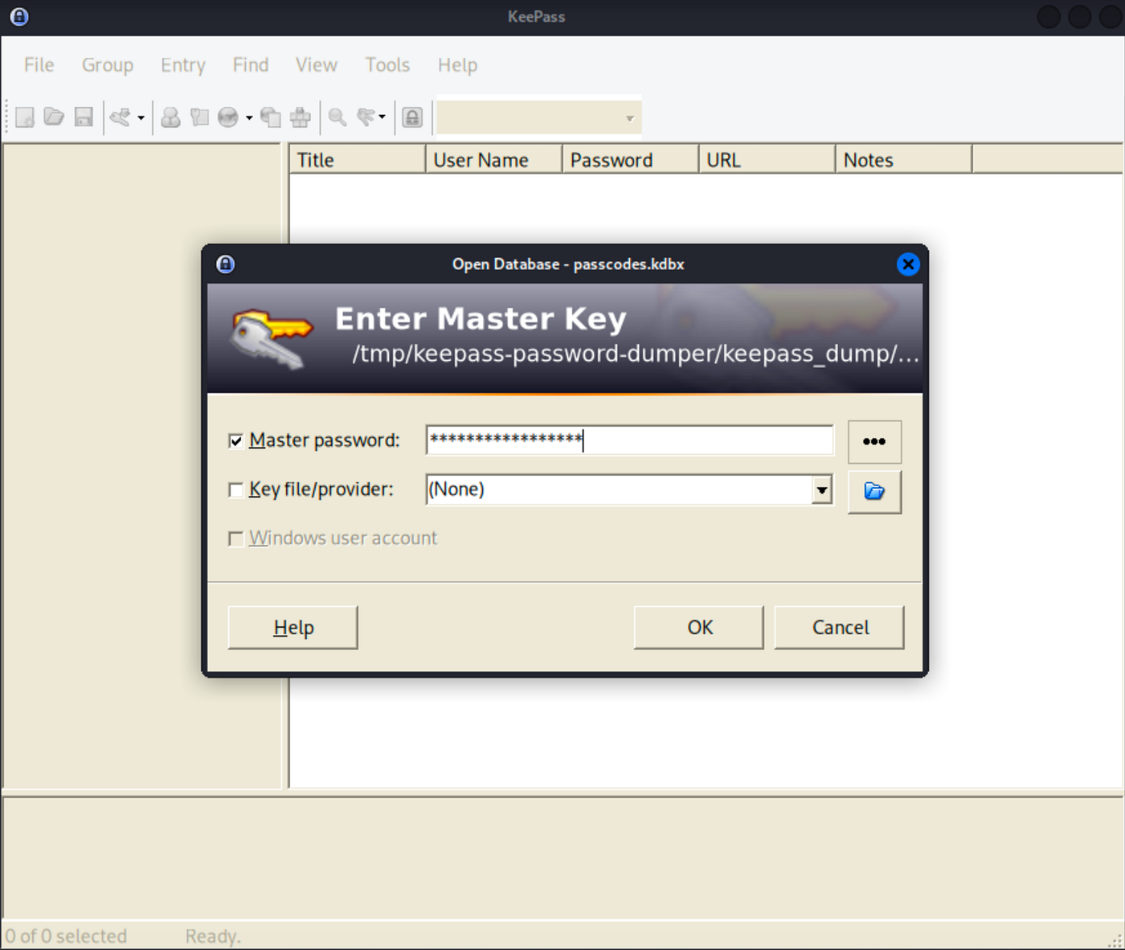Click the database path text in banner
Screen dimensions: 1125x950
click(x=635, y=354)
